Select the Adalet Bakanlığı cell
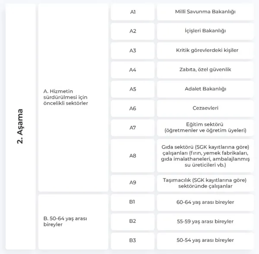The image size is (259, 254). tap(205, 89)
